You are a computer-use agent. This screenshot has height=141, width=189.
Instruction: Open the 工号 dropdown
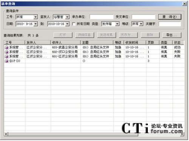coord(36,17)
